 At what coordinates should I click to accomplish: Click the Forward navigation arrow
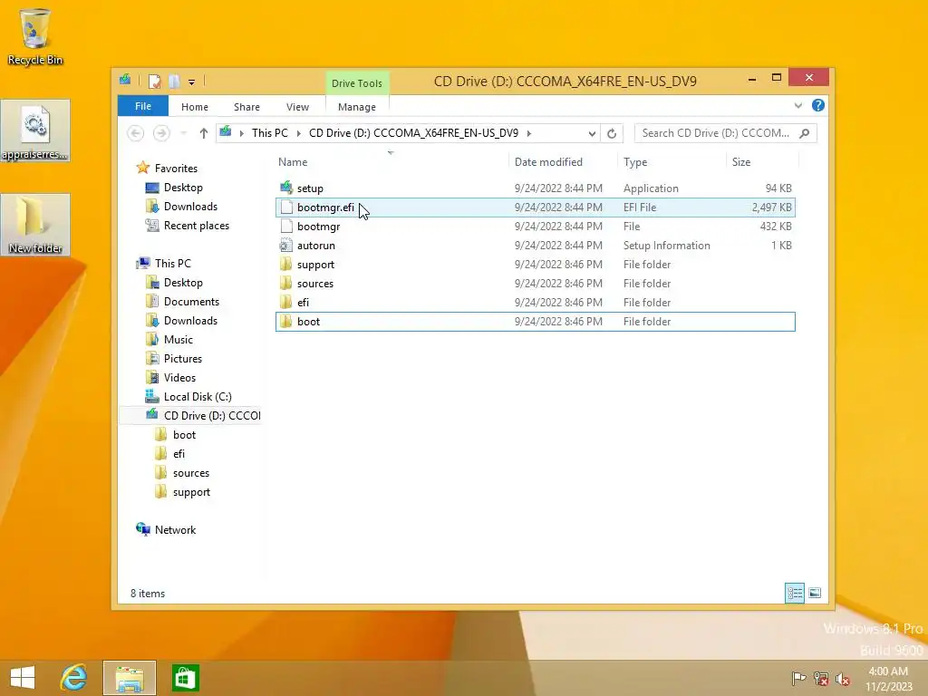(161, 133)
